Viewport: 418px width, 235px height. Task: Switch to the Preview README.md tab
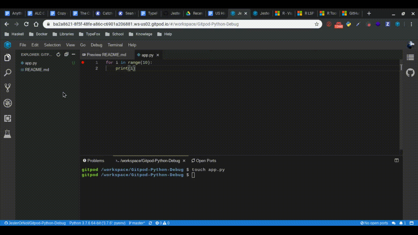click(107, 55)
